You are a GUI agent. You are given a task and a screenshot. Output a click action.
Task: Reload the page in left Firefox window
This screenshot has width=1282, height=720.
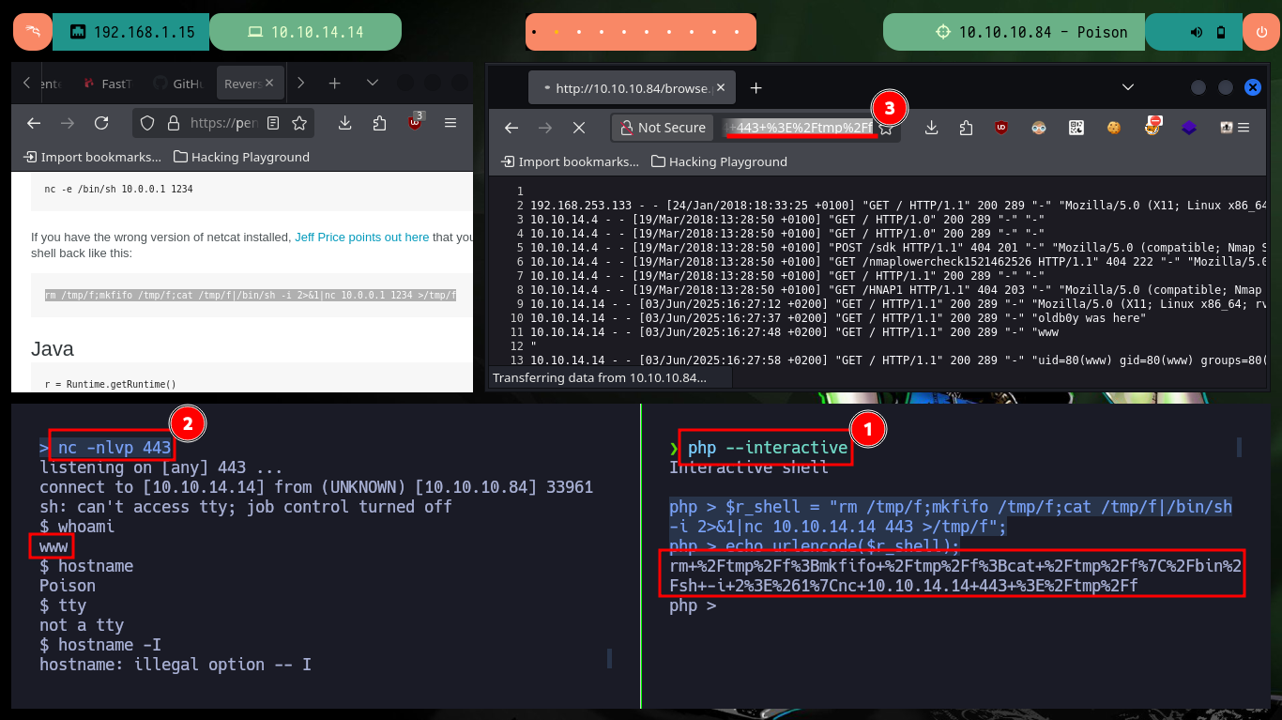pos(101,123)
